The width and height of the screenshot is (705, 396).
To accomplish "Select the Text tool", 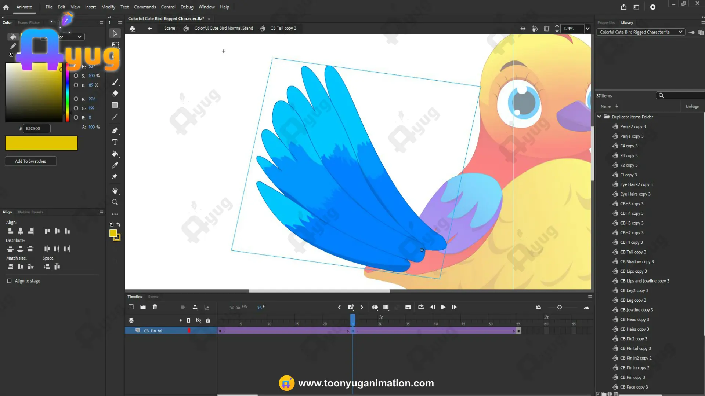I will pyautogui.click(x=115, y=142).
